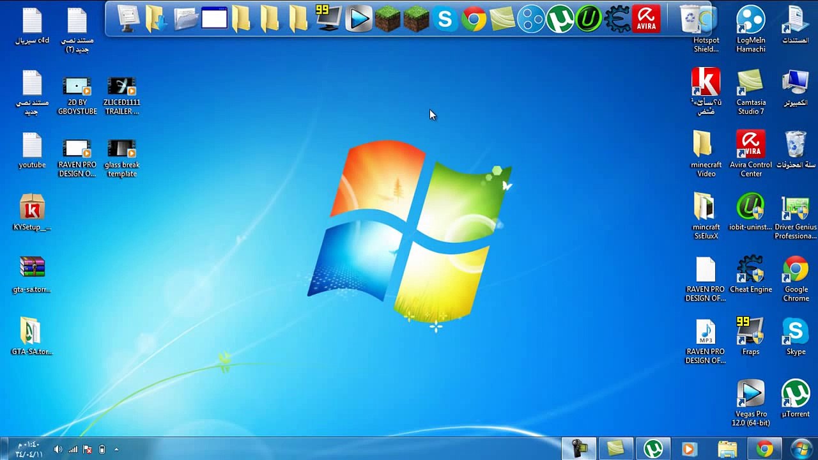Open the Computer icon in the top dock
Image resolution: width=818 pixels, height=460 pixels.
128,19
